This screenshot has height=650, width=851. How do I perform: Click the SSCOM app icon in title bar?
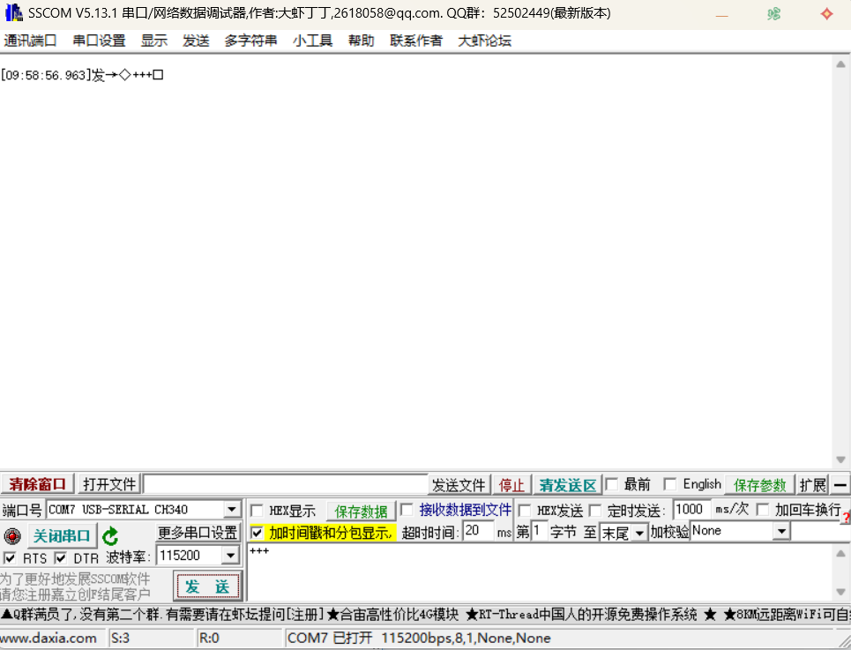[x=13, y=12]
